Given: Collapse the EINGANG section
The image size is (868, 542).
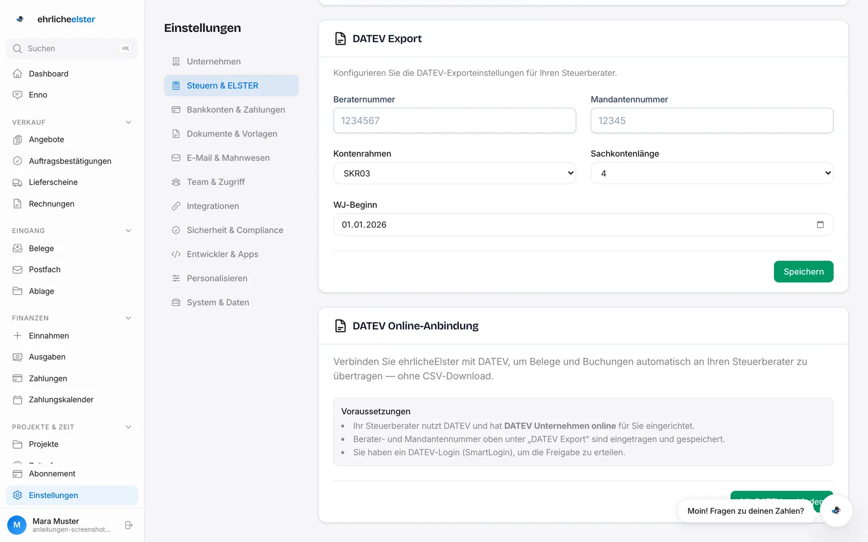Looking at the screenshot, I should [129, 231].
